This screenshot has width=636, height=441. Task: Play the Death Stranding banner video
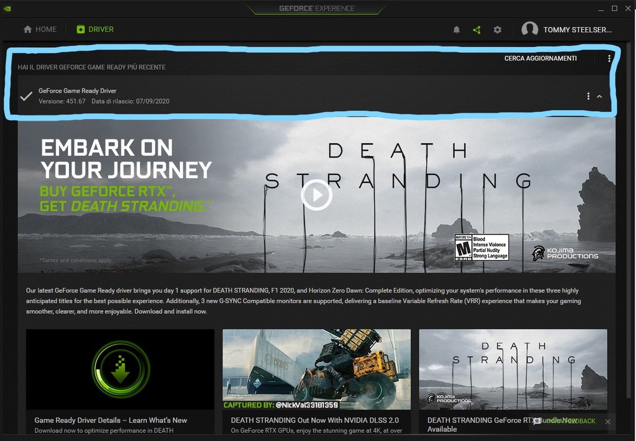[x=316, y=195]
